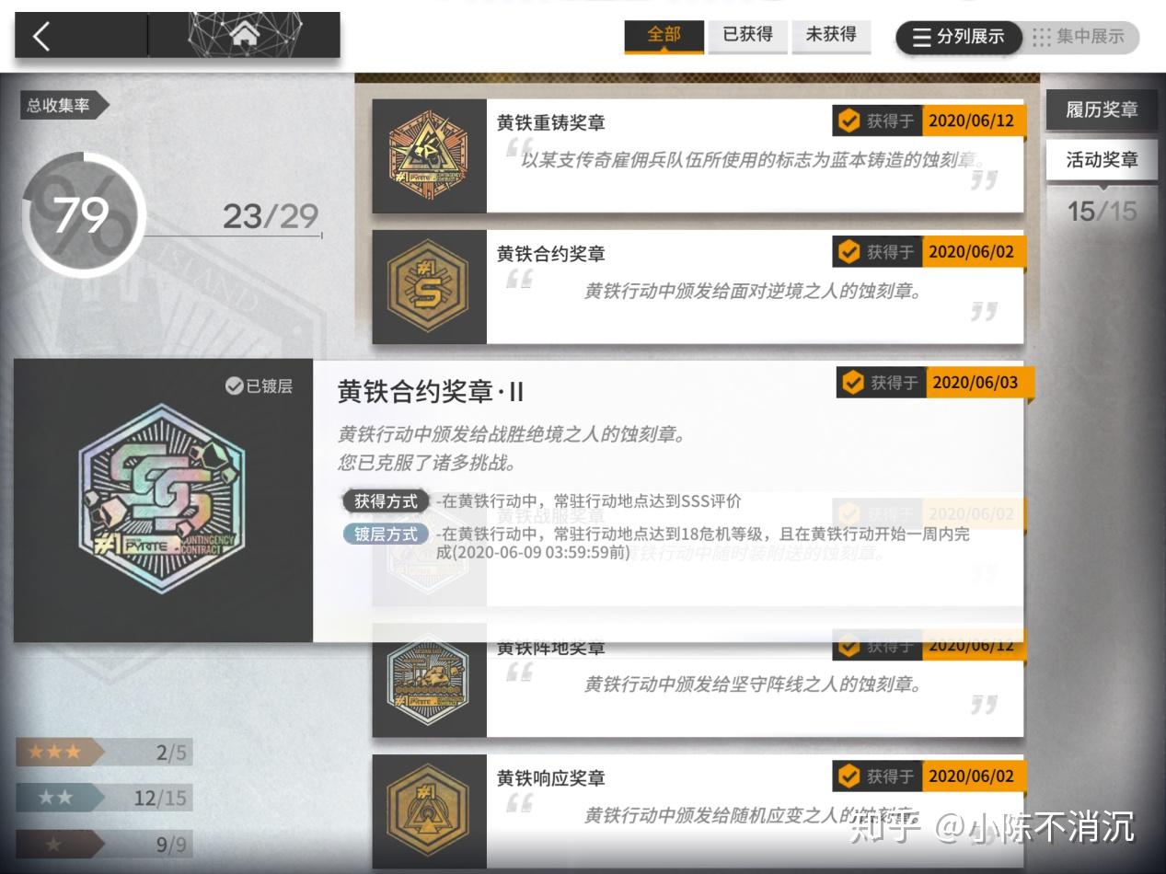
Task: Filter by two-star medals 12/15
Action: [x=103, y=798]
